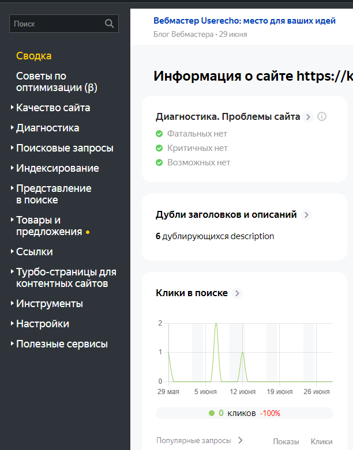Focus the Поиск search field
Screen dimensions: 353x450
pyautogui.click(x=64, y=24)
